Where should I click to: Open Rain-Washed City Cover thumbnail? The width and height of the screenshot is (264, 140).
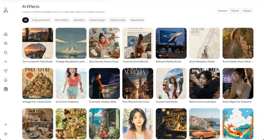click(x=138, y=84)
